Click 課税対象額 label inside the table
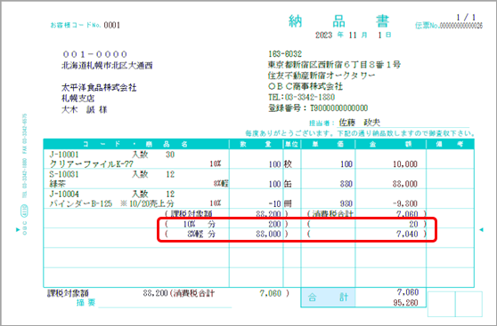This screenshot has width=497, height=326. 191,214
